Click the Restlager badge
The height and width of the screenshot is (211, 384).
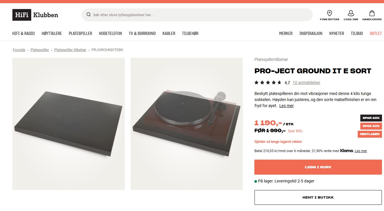[370, 134]
